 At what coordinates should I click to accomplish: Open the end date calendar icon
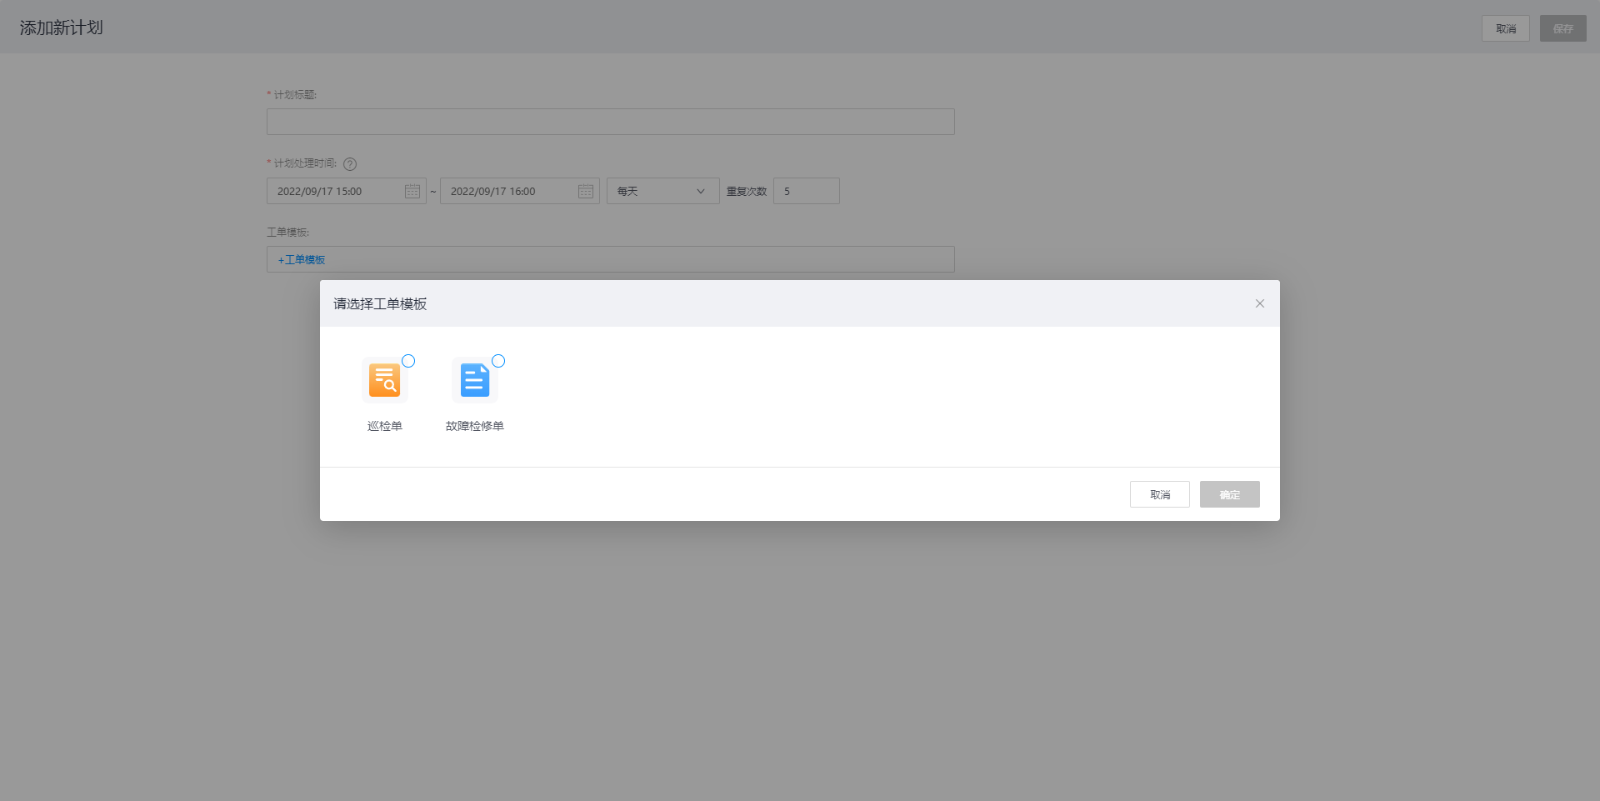coord(586,192)
